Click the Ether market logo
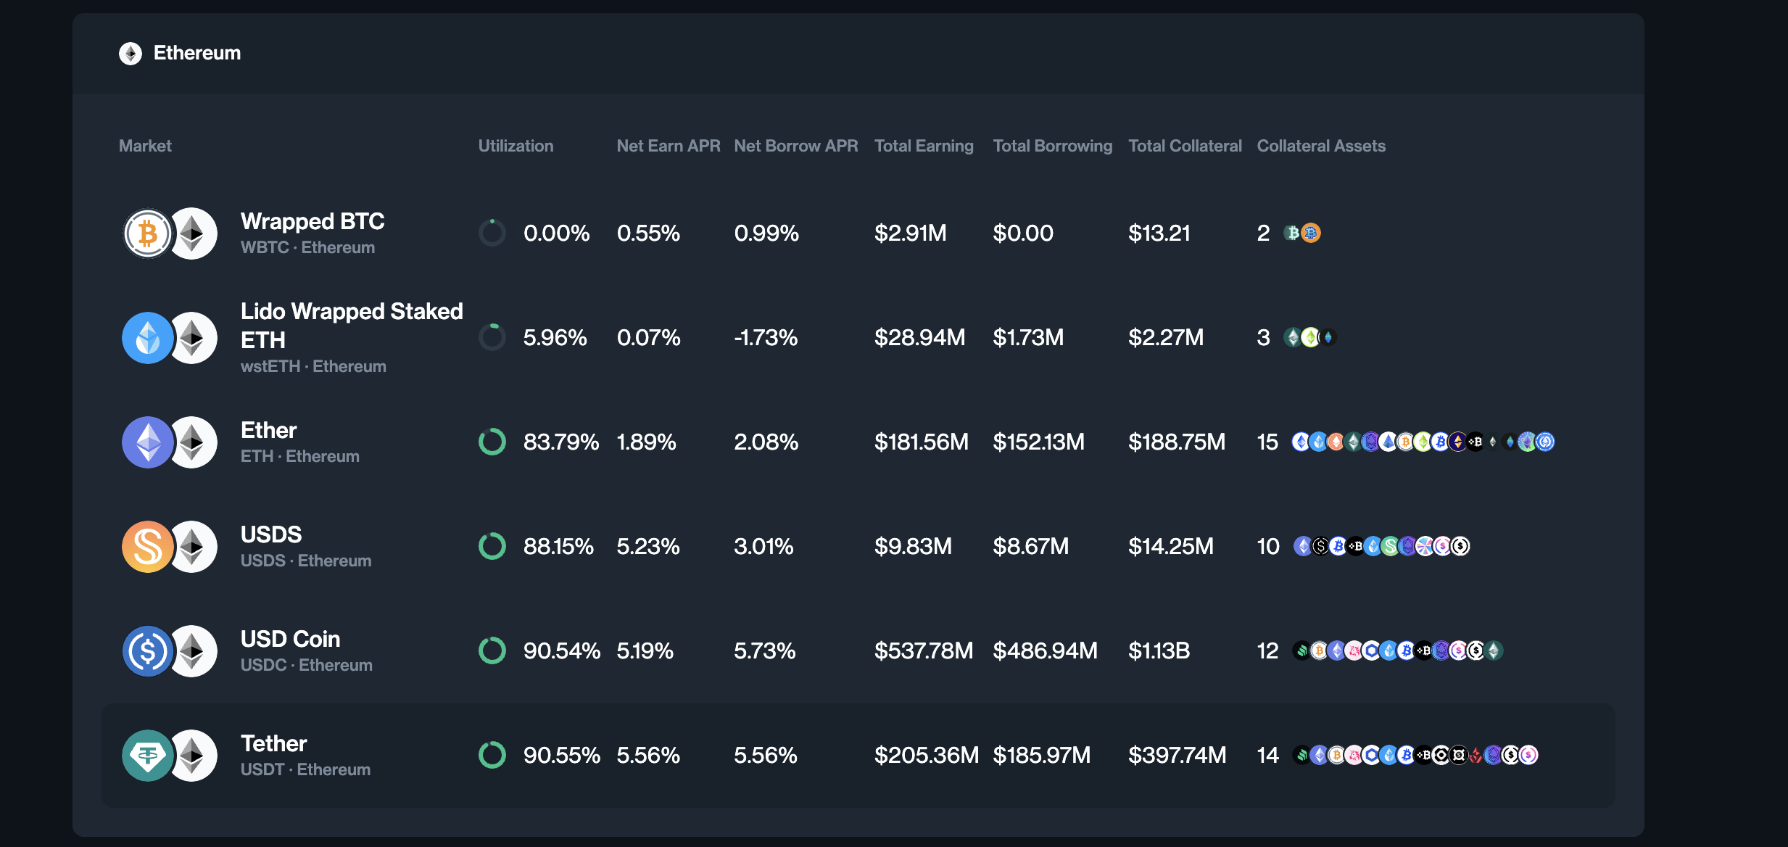Image resolution: width=1788 pixels, height=847 pixels. tap(148, 442)
